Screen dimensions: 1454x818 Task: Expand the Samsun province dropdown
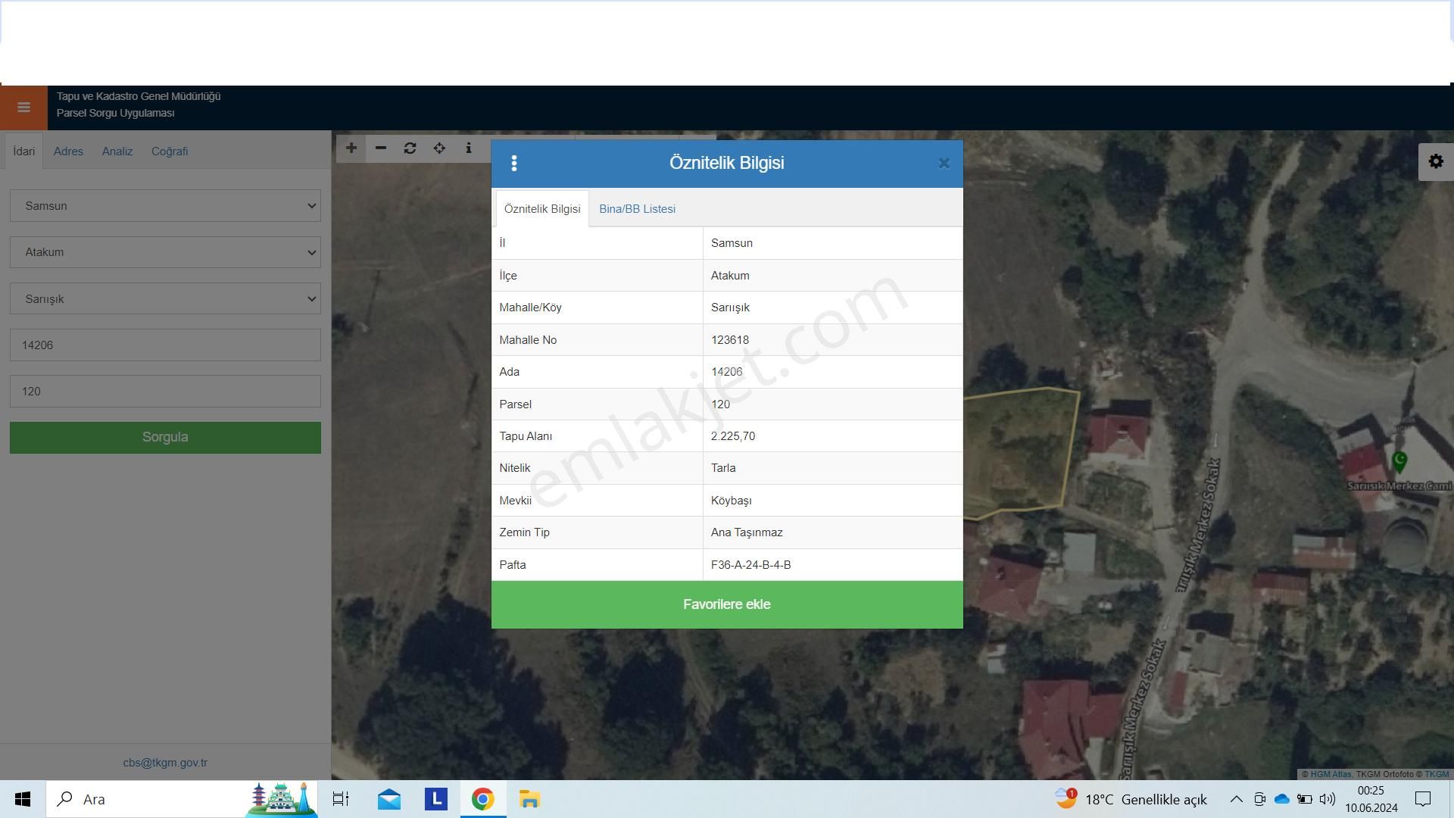[x=165, y=206]
